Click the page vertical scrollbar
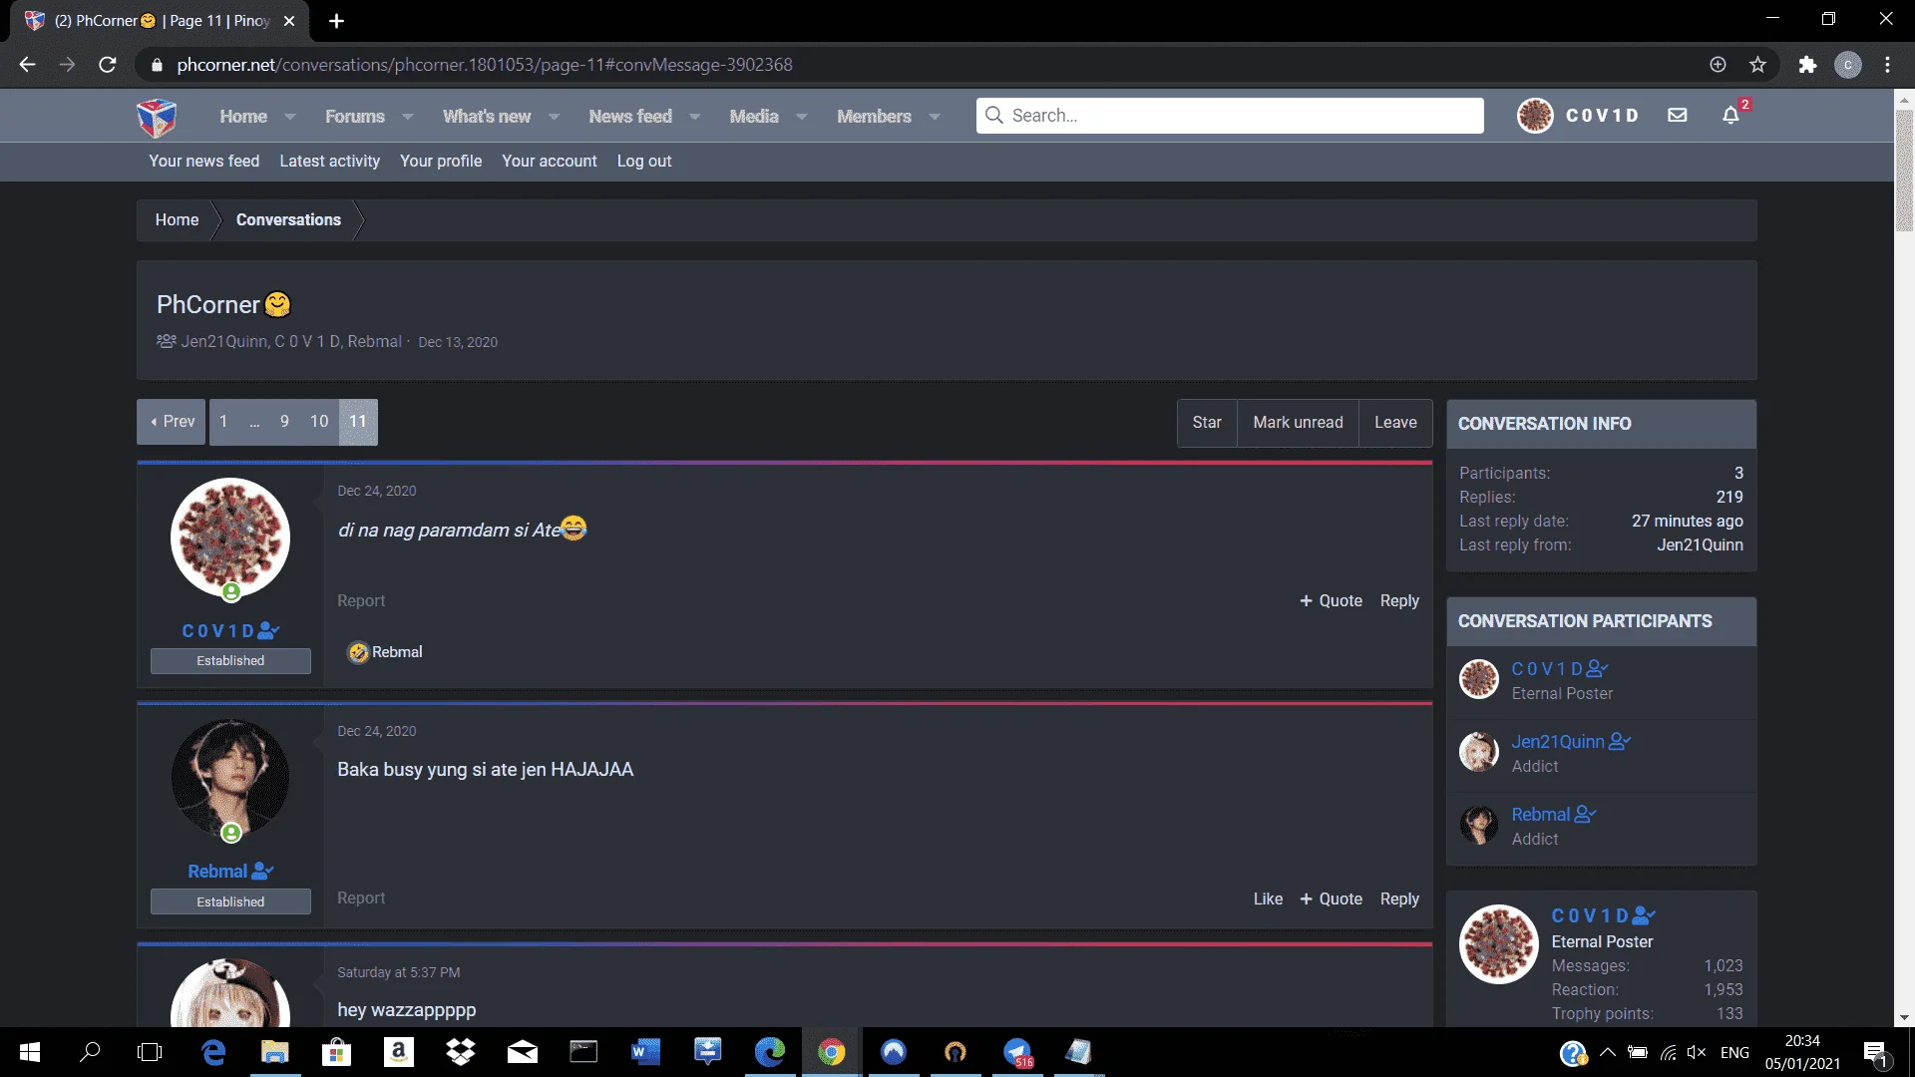Screen dimensions: 1915x1077 (1904, 170)
